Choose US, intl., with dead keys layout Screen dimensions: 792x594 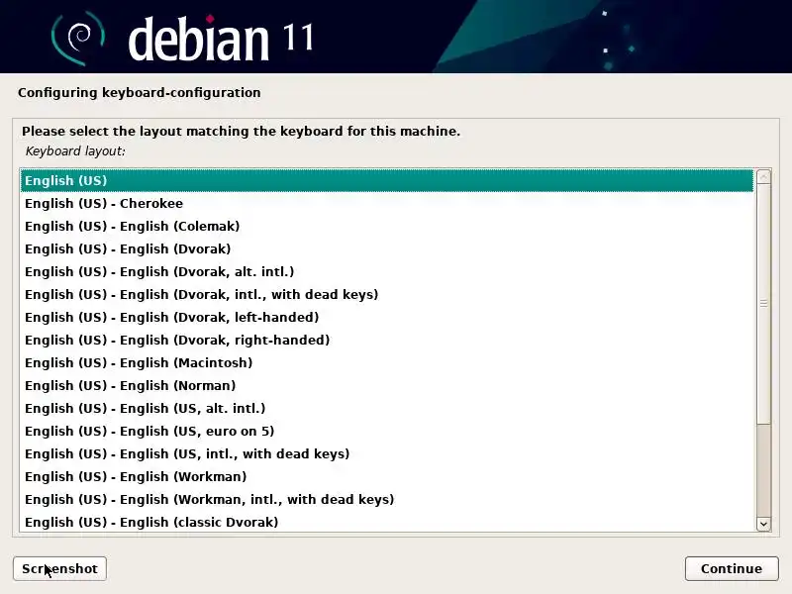(x=387, y=453)
